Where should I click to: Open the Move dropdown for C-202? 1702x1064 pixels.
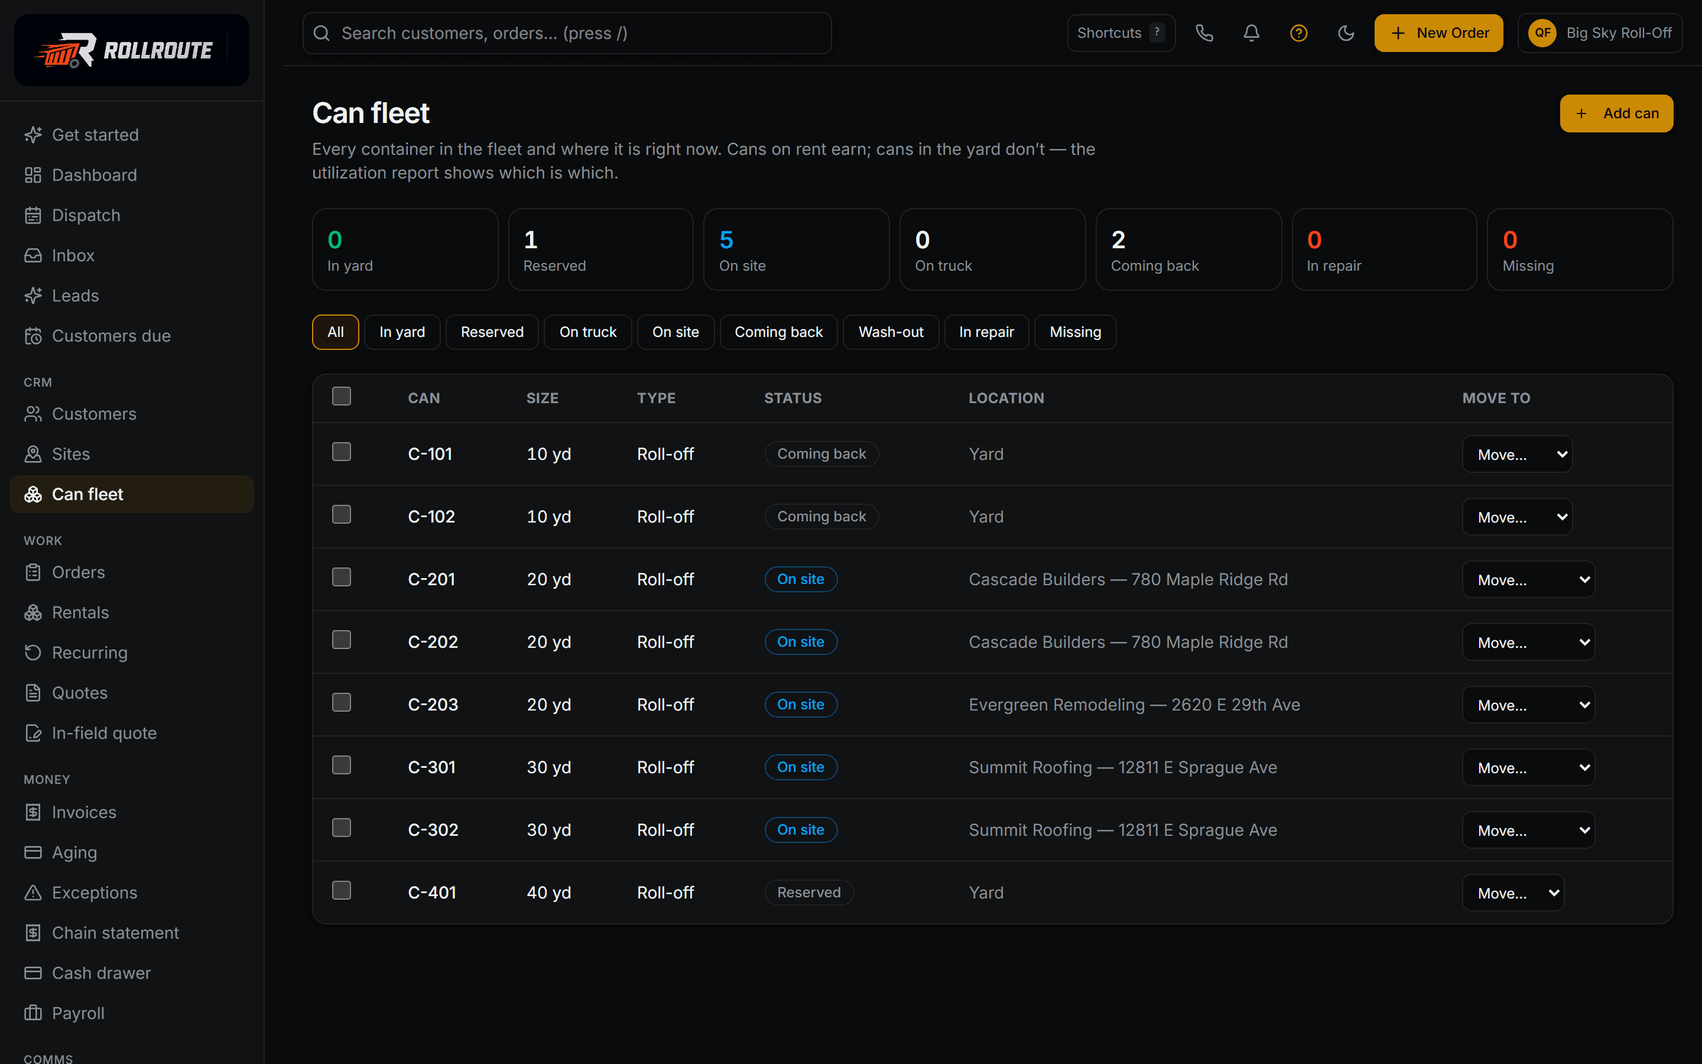(1528, 642)
